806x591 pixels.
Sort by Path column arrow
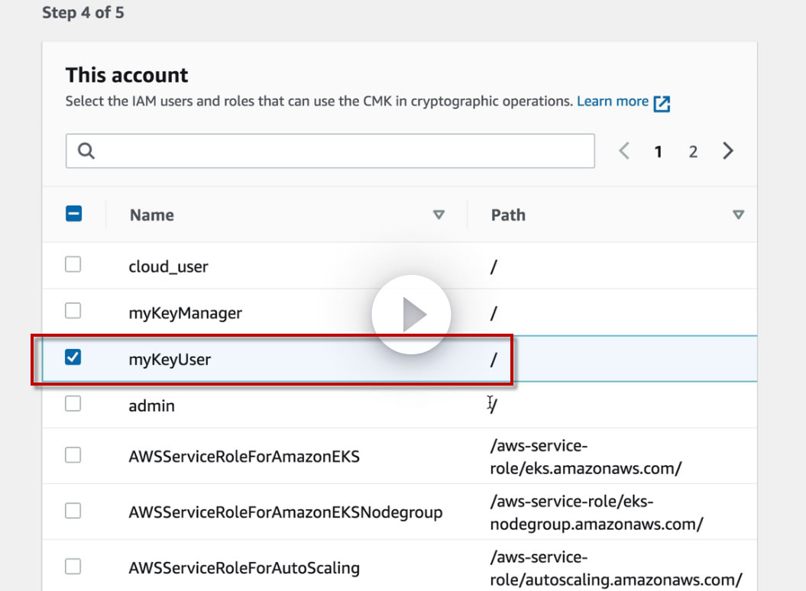(738, 215)
